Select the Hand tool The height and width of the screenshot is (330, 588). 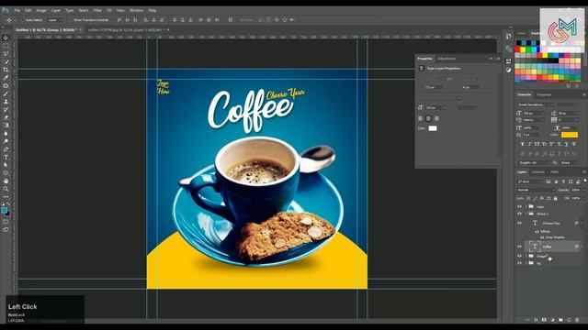coord(6,181)
